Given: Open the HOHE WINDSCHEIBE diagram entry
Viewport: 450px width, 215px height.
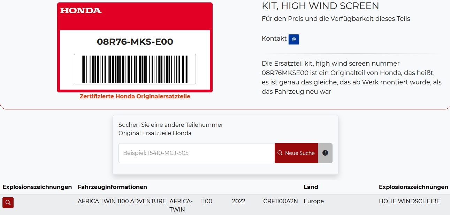Looking at the screenshot, I should (409, 201).
